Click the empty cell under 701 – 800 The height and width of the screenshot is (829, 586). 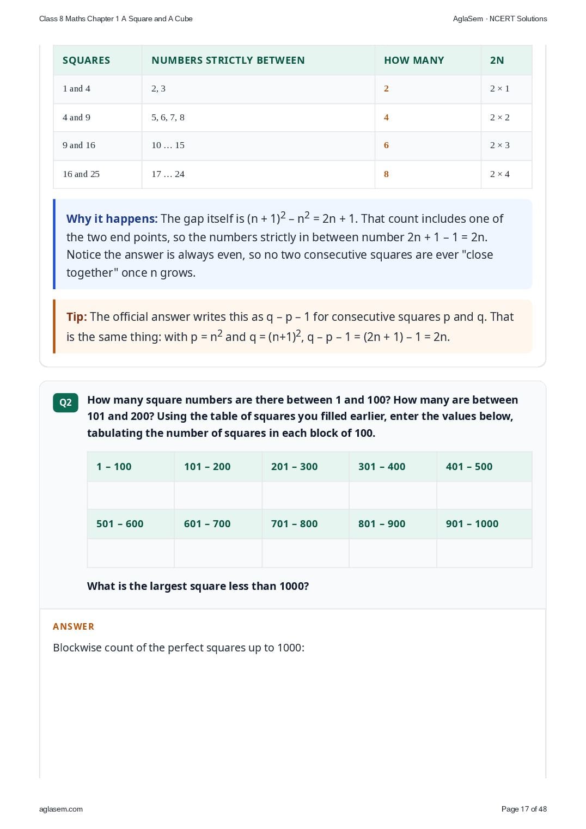[306, 553]
